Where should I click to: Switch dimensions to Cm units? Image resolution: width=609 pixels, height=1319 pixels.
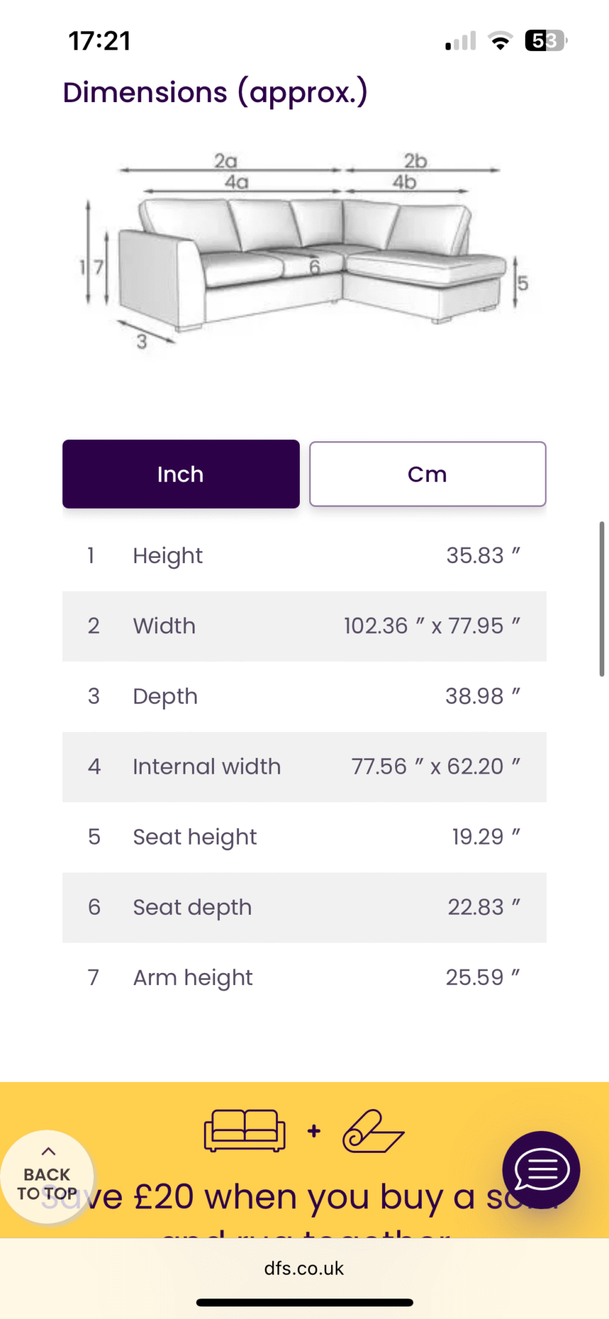click(x=428, y=474)
